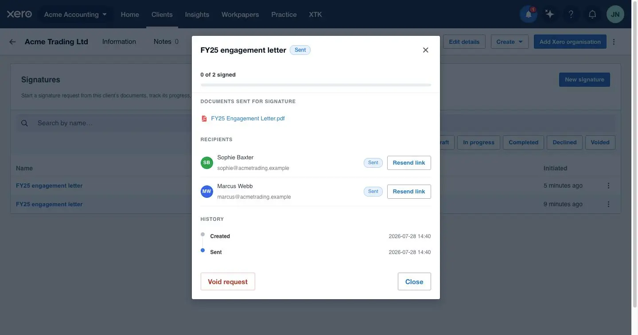The image size is (638, 335).
Task: Click marcus@acmetrading.example email text
Action: 254,197
